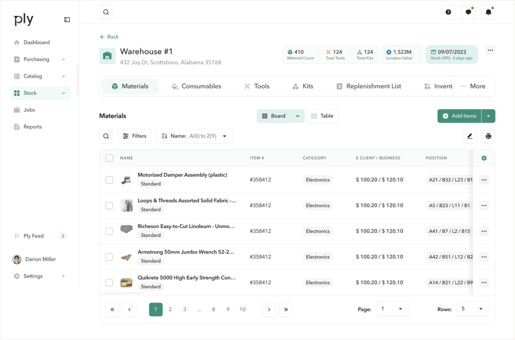
Task: Open row actions for Richeson Linoleum
Action: (x=484, y=231)
